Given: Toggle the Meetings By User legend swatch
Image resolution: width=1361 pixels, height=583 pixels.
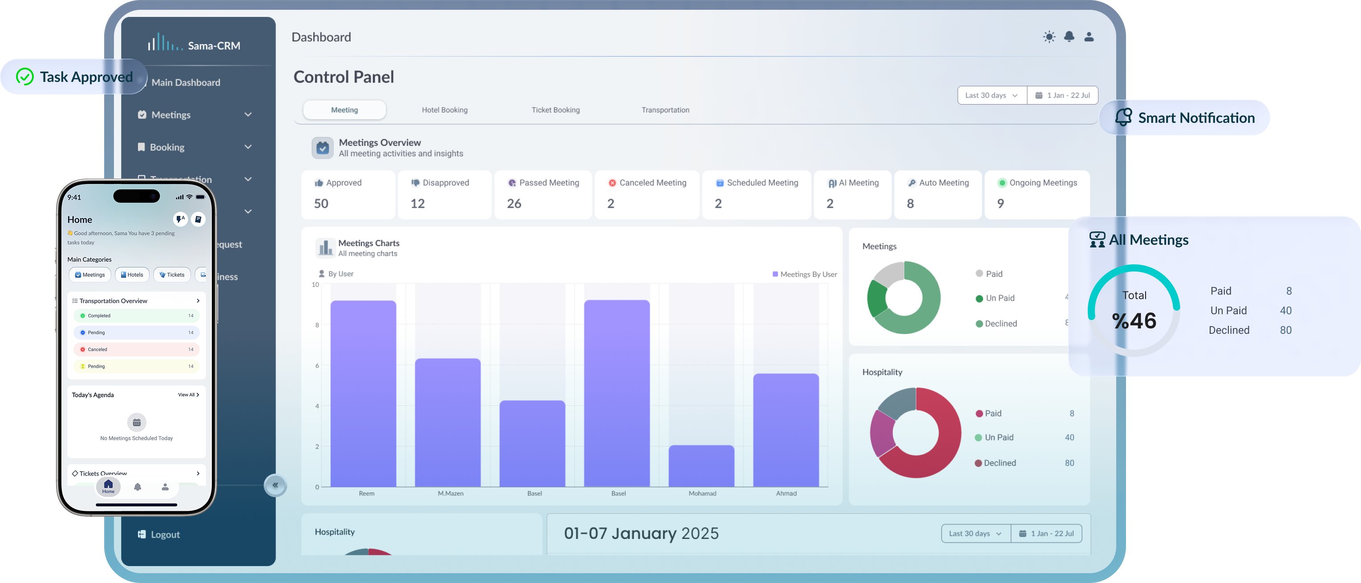Looking at the screenshot, I should pos(775,274).
